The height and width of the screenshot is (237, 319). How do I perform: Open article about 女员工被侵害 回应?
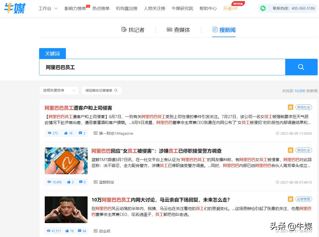156,151
